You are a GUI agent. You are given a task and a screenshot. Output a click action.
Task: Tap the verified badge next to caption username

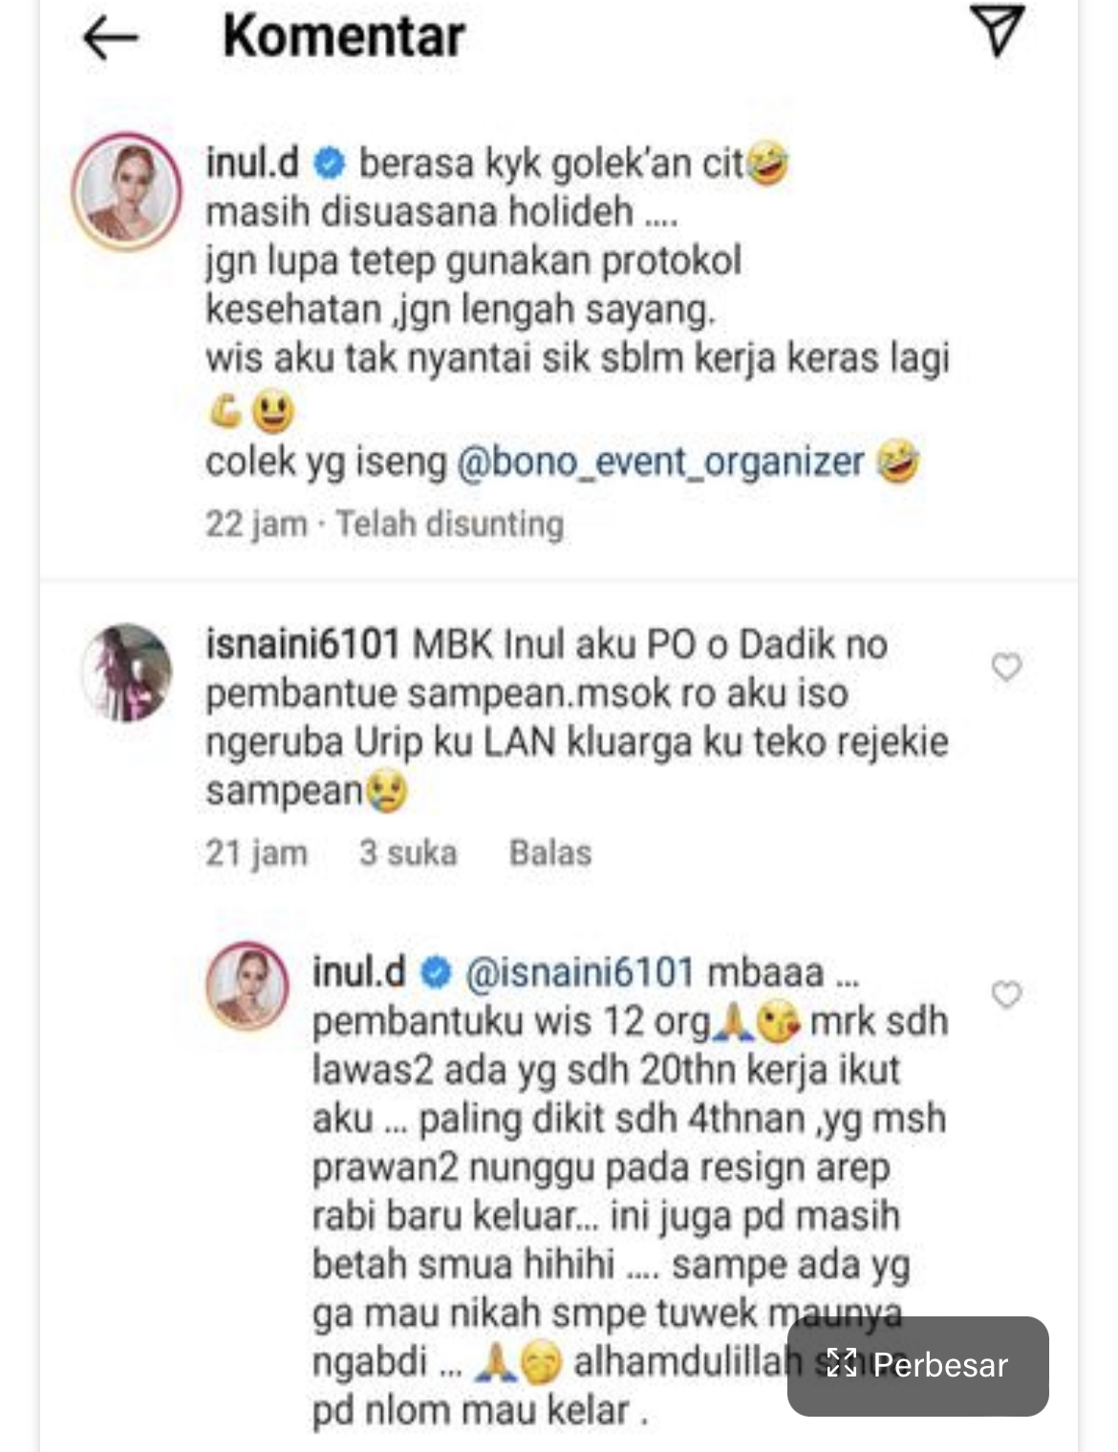point(330,164)
